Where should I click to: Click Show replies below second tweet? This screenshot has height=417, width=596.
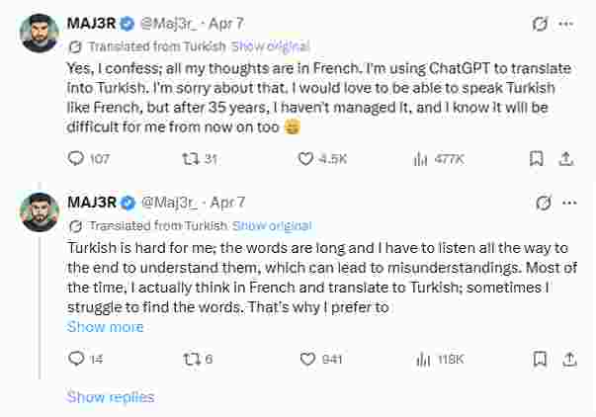click(x=111, y=396)
